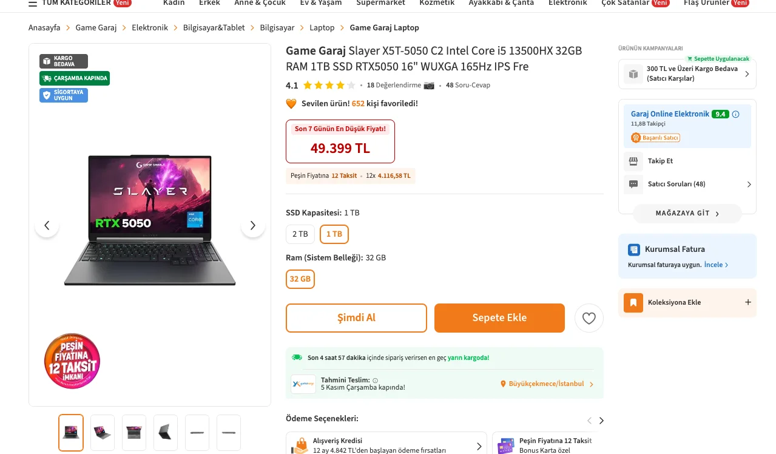
Task: Open seller questions chat icon
Action: pos(633,184)
